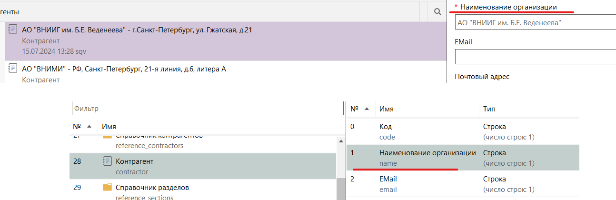Focus the Наименование организации input field
The height and width of the screenshot is (200, 616).
pyautogui.click(x=536, y=22)
